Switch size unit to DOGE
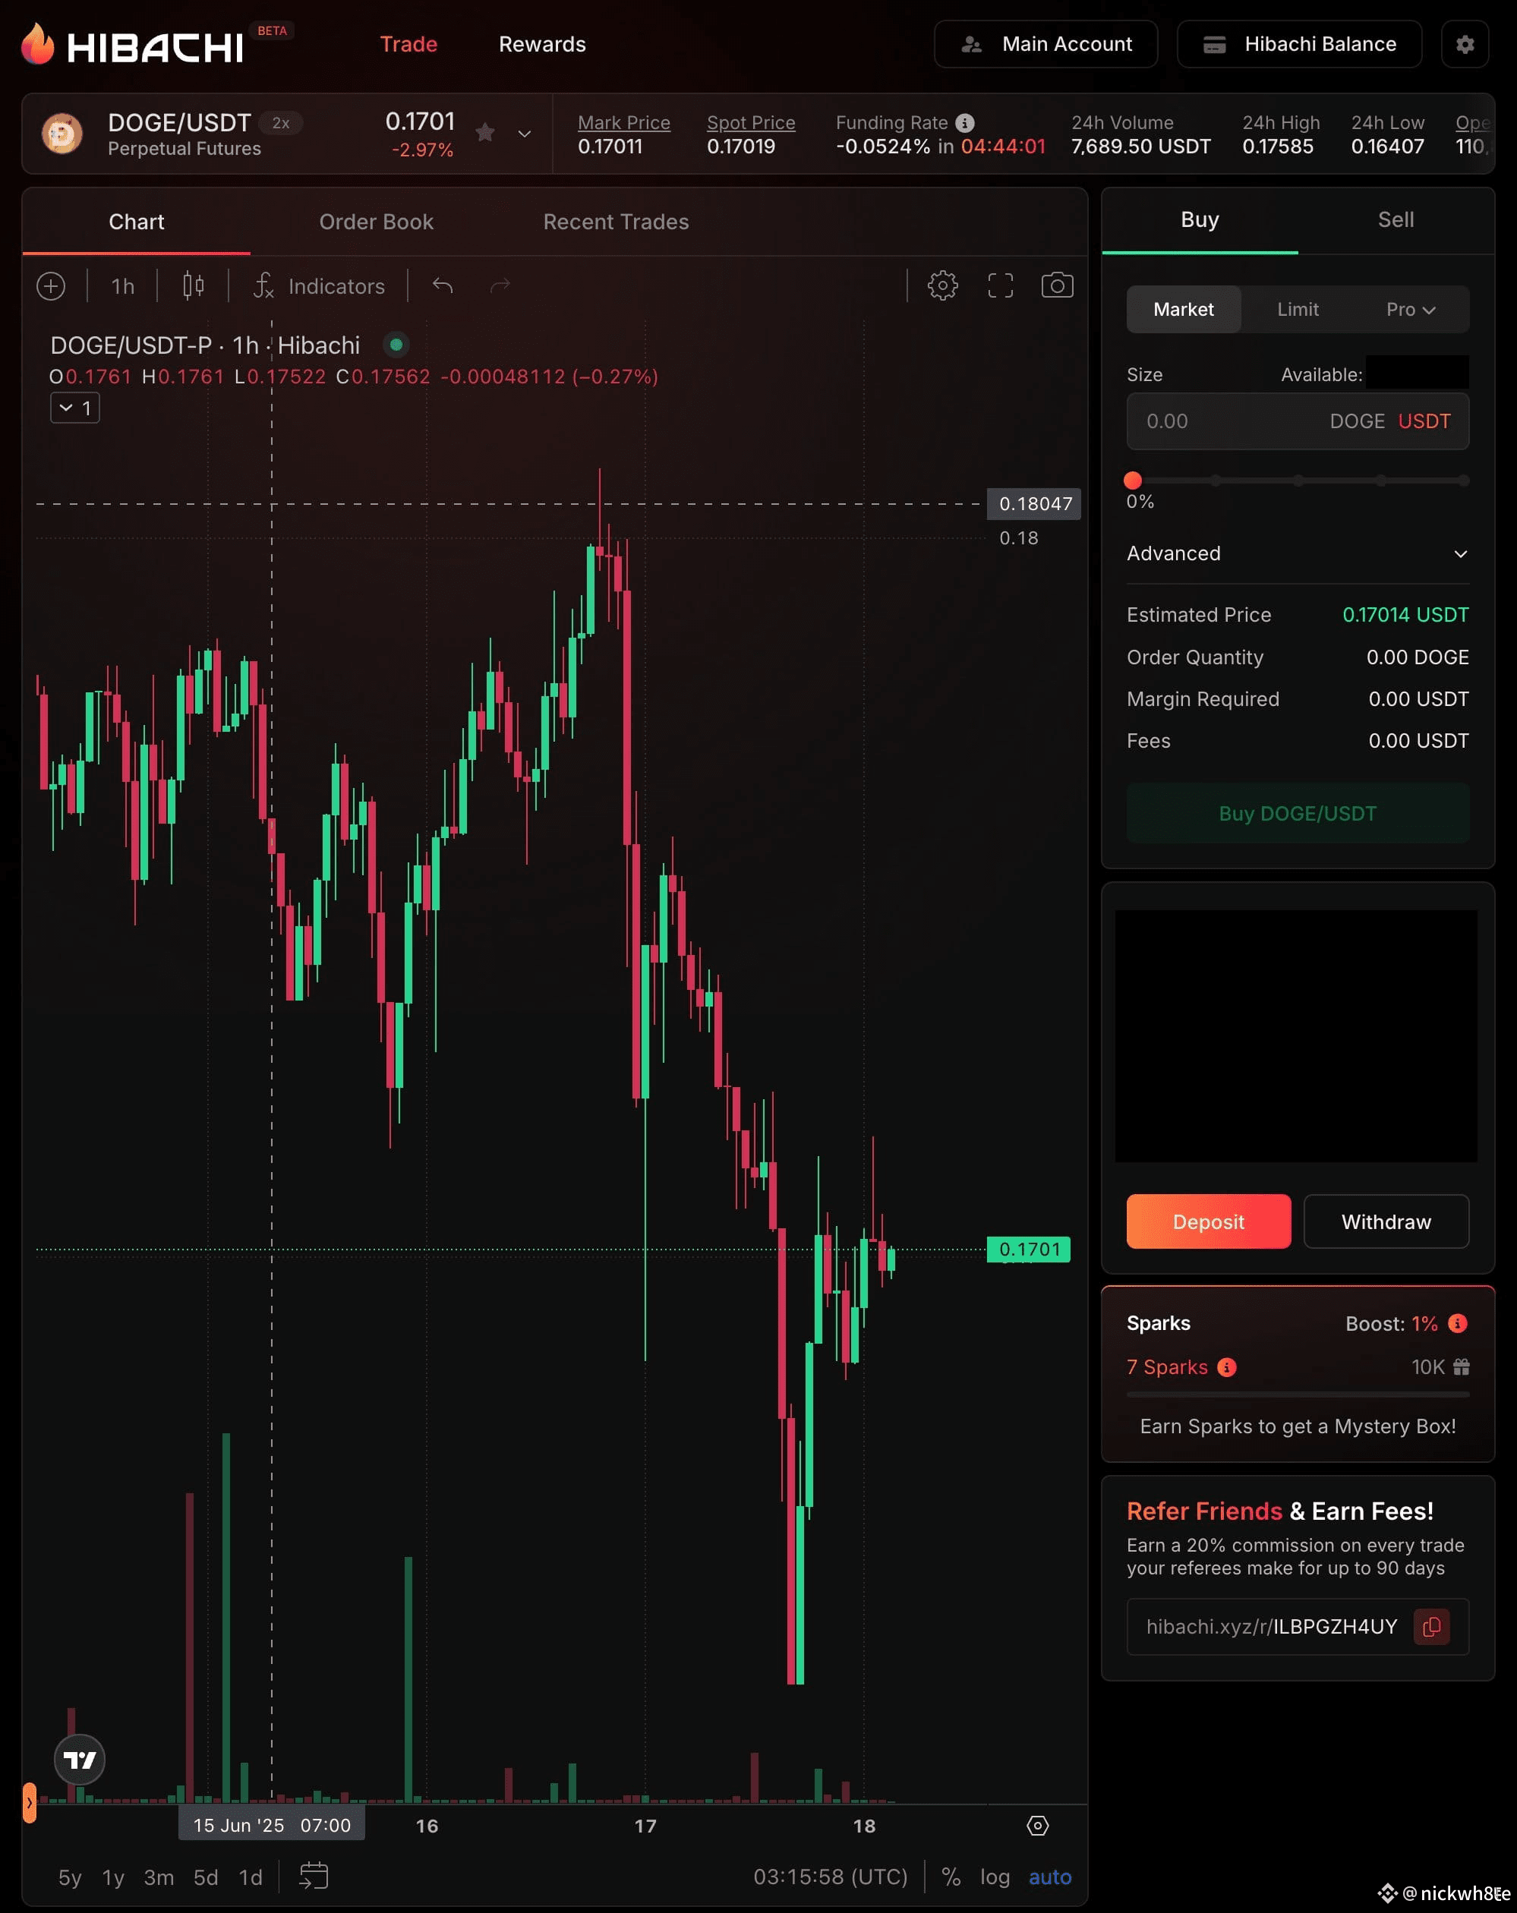1517x1913 pixels. click(x=1358, y=421)
